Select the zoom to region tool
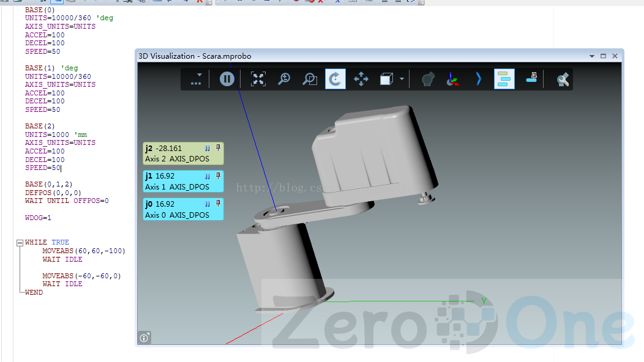Image resolution: width=644 pixels, height=362 pixels. point(309,79)
